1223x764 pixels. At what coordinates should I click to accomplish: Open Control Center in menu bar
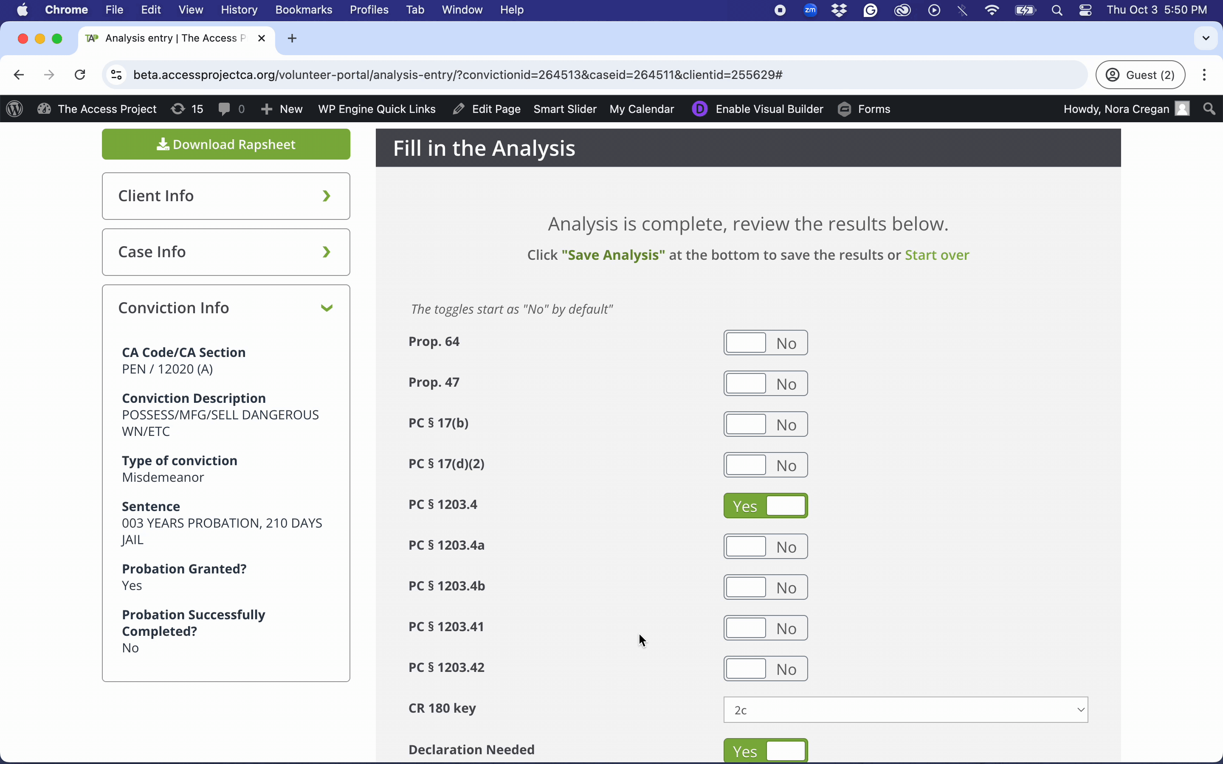point(1085,10)
